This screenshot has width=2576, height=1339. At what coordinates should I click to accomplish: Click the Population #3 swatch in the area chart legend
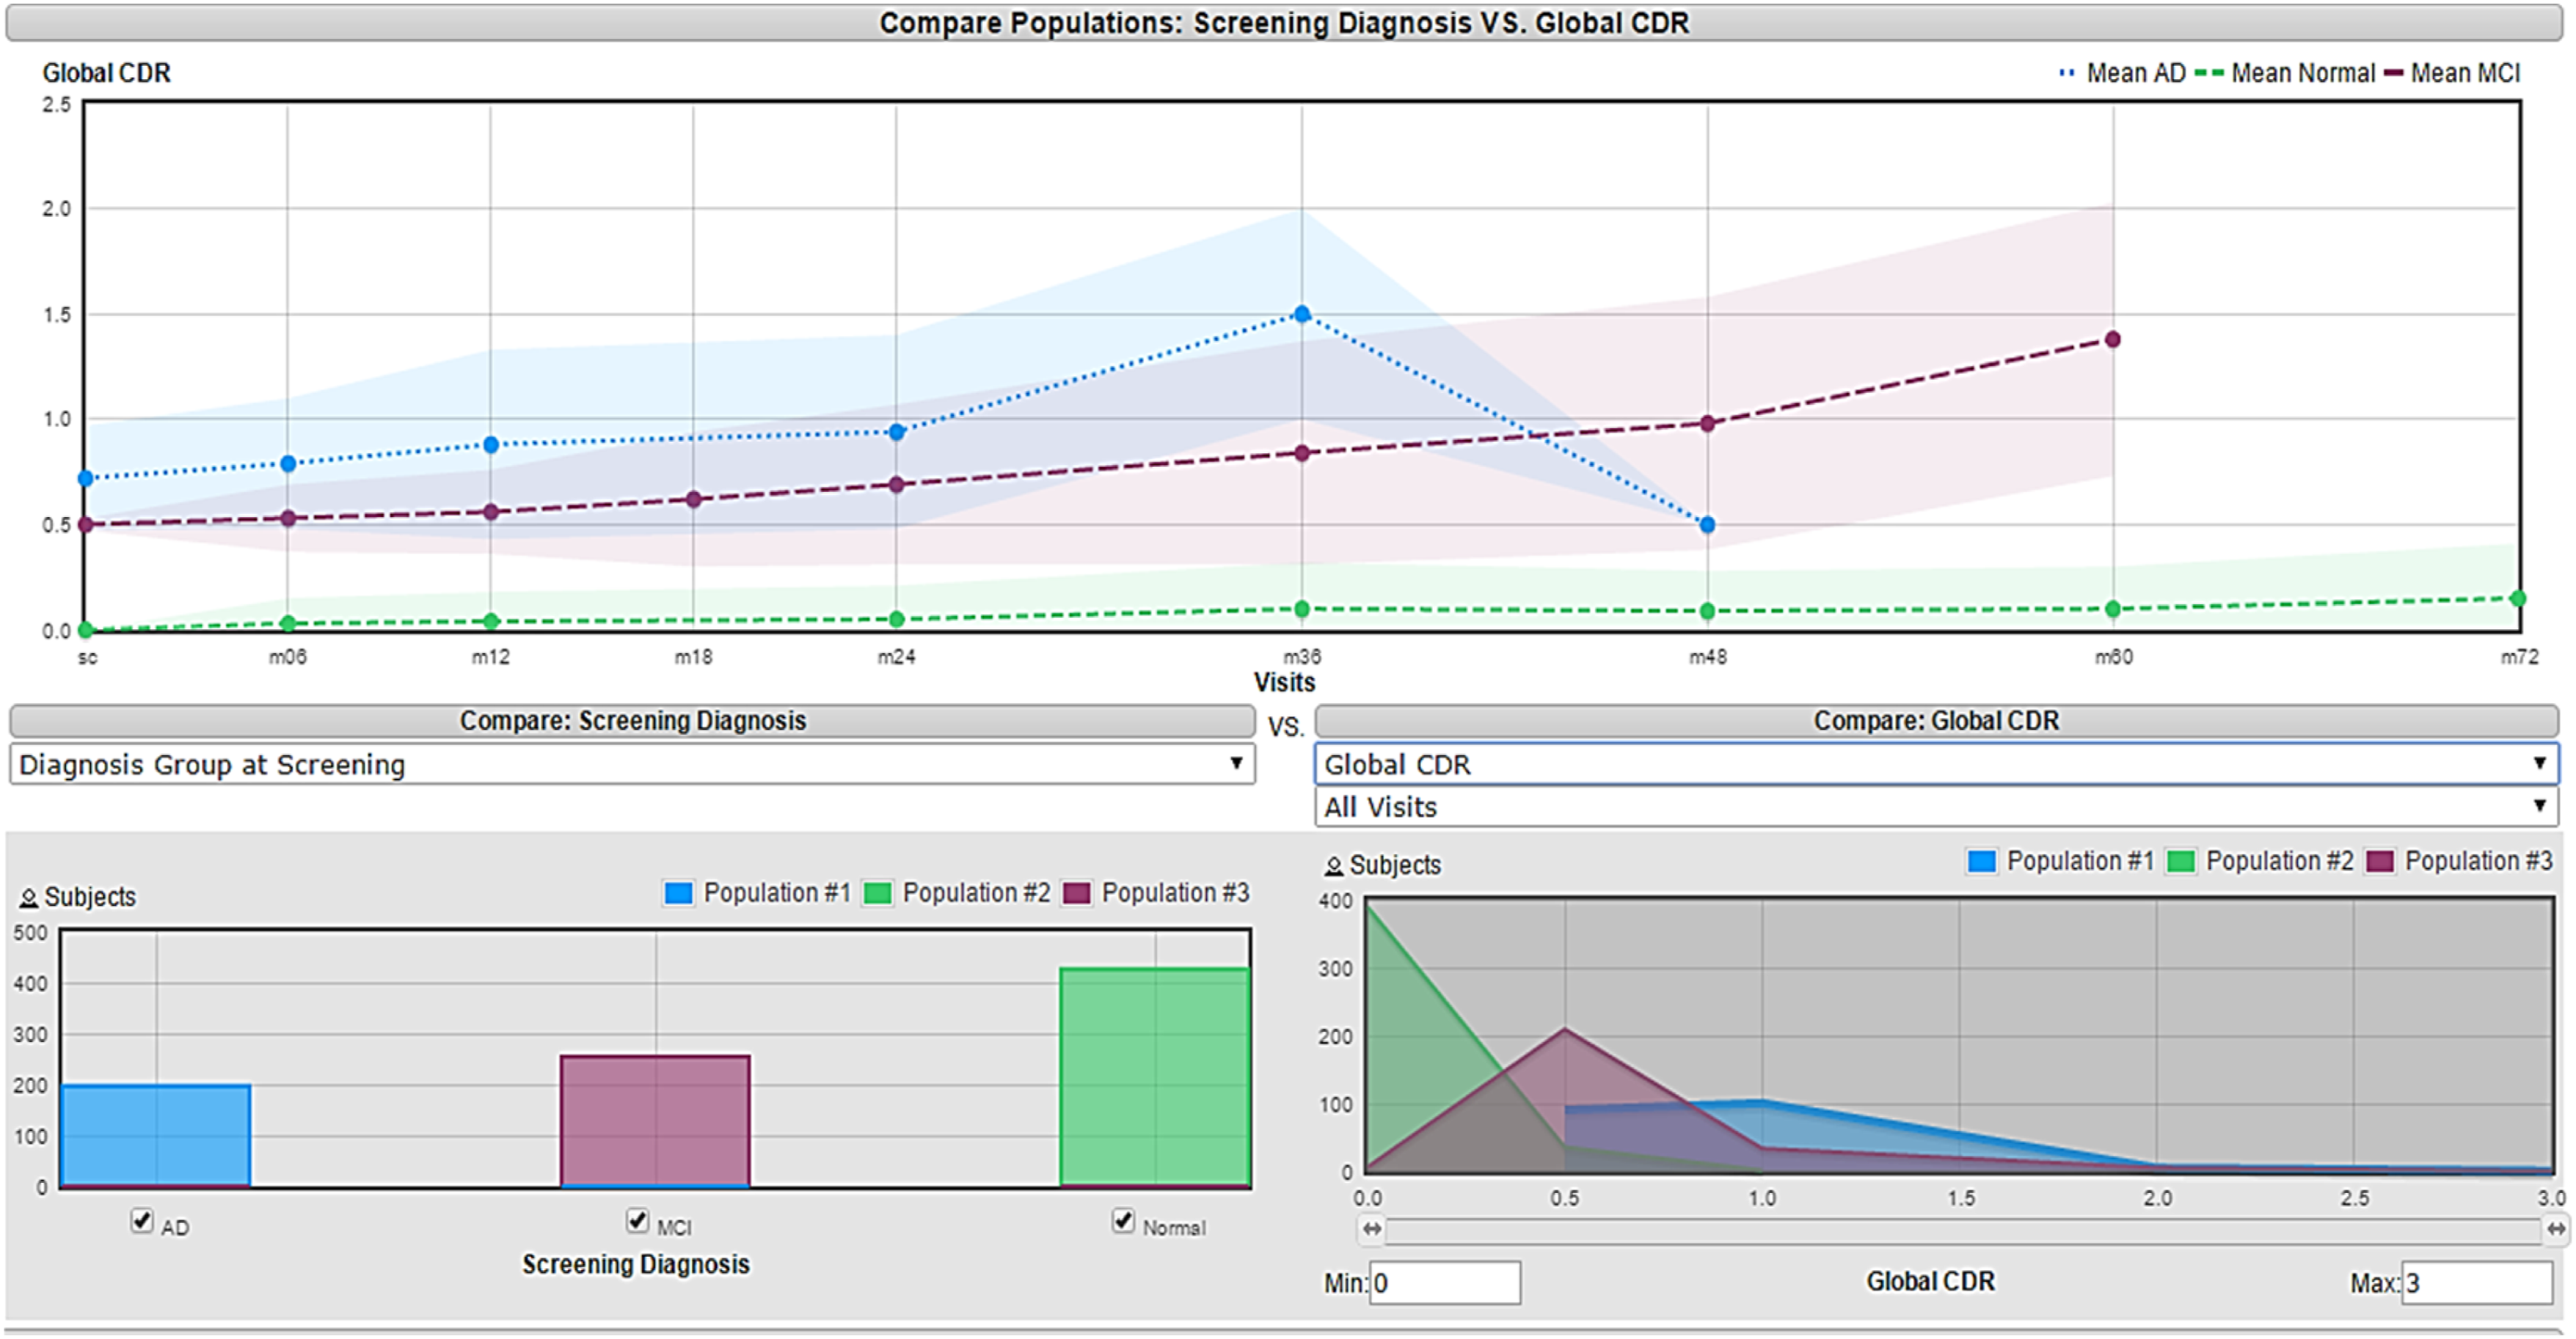tap(2379, 860)
